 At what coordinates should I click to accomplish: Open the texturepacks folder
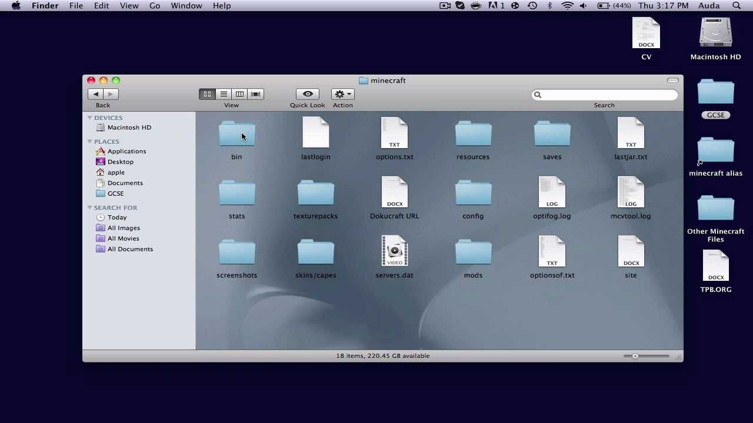(x=315, y=194)
